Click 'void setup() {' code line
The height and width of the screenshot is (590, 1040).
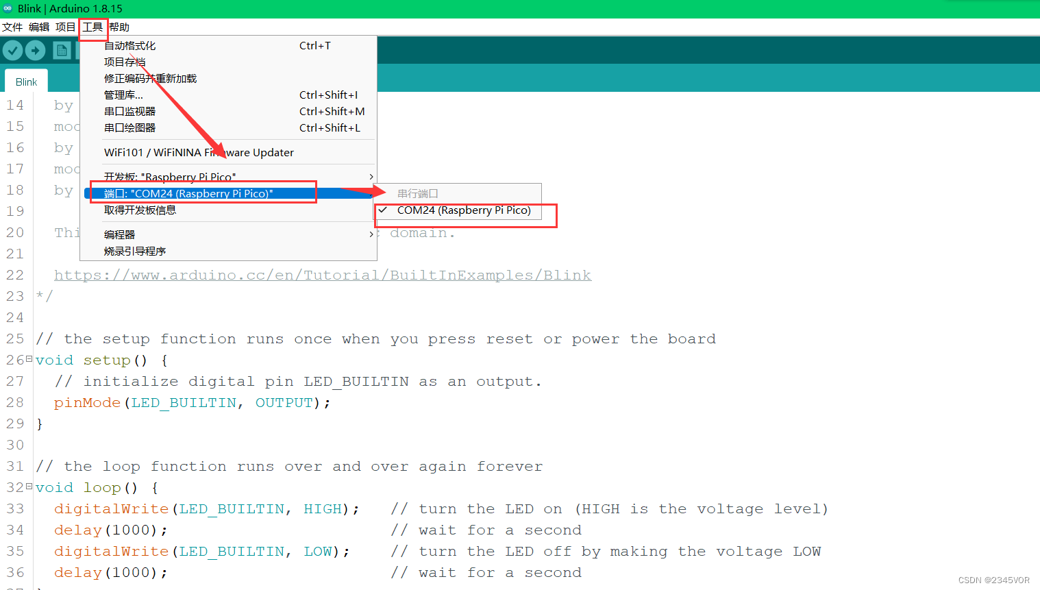click(x=102, y=360)
